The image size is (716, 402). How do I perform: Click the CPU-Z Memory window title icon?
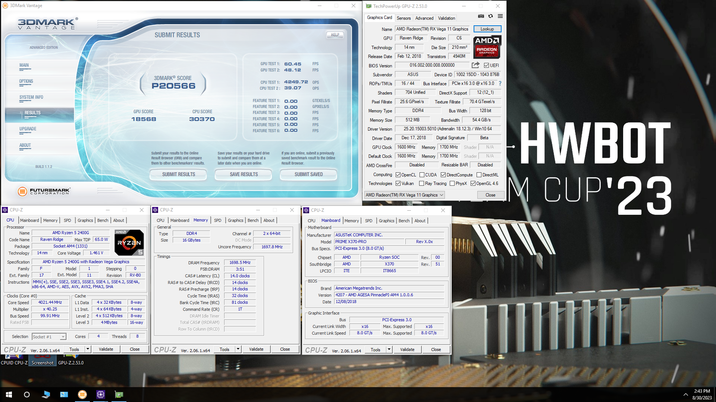156,210
